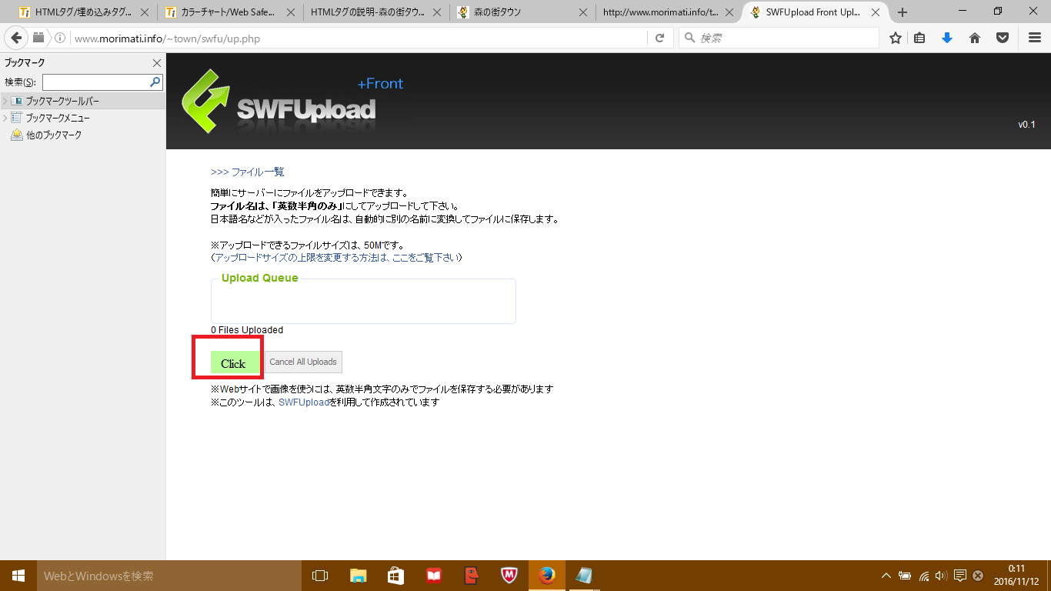Show bookmarks list icon in toolbar
Image resolution: width=1051 pixels, height=591 pixels.
(x=919, y=38)
